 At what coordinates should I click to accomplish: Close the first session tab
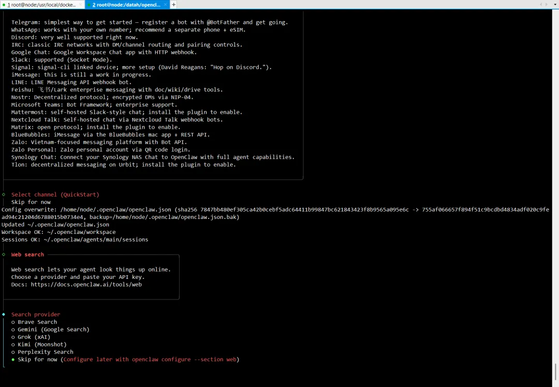(81, 5)
